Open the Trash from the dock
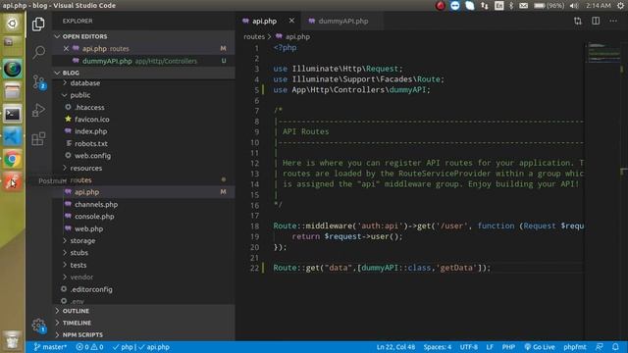This screenshot has width=628, height=353. (x=12, y=340)
